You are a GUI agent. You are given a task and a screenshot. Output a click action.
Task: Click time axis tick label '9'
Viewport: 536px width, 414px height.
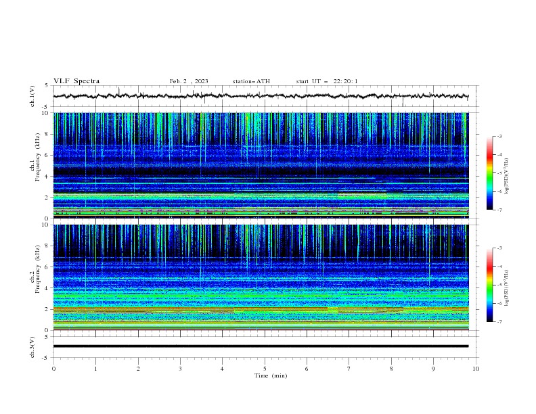click(x=433, y=369)
